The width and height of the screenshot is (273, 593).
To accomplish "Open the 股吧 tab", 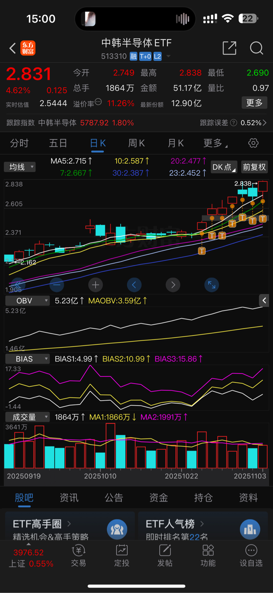I will click(x=24, y=498).
